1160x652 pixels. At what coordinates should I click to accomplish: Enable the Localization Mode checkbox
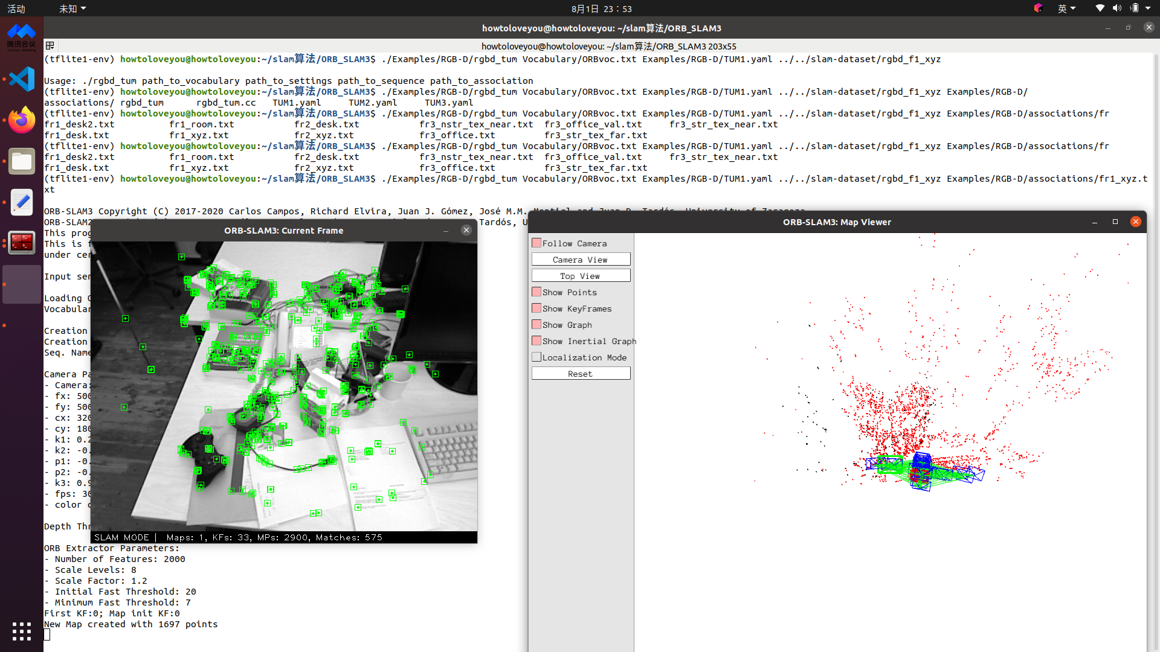(536, 357)
